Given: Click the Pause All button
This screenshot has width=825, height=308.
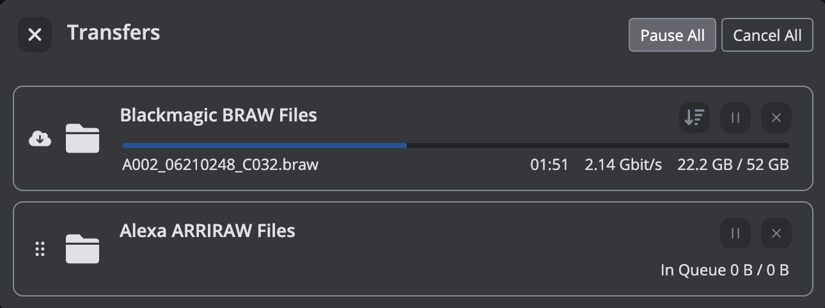Looking at the screenshot, I should click(672, 35).
